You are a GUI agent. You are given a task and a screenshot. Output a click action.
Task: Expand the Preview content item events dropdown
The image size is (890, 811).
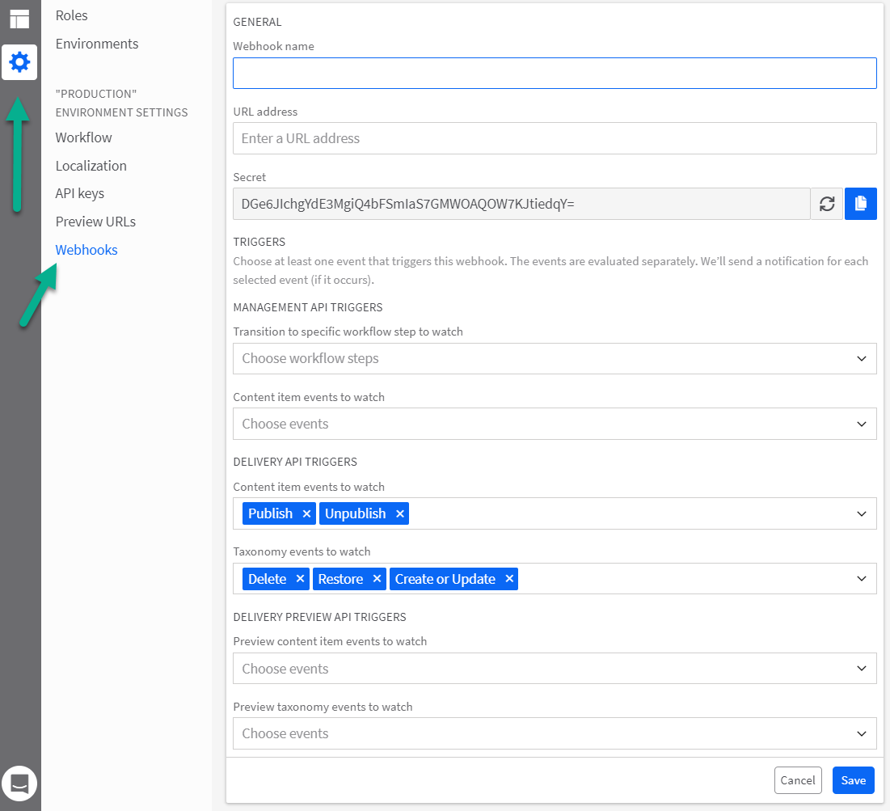[x=555, y=669]
